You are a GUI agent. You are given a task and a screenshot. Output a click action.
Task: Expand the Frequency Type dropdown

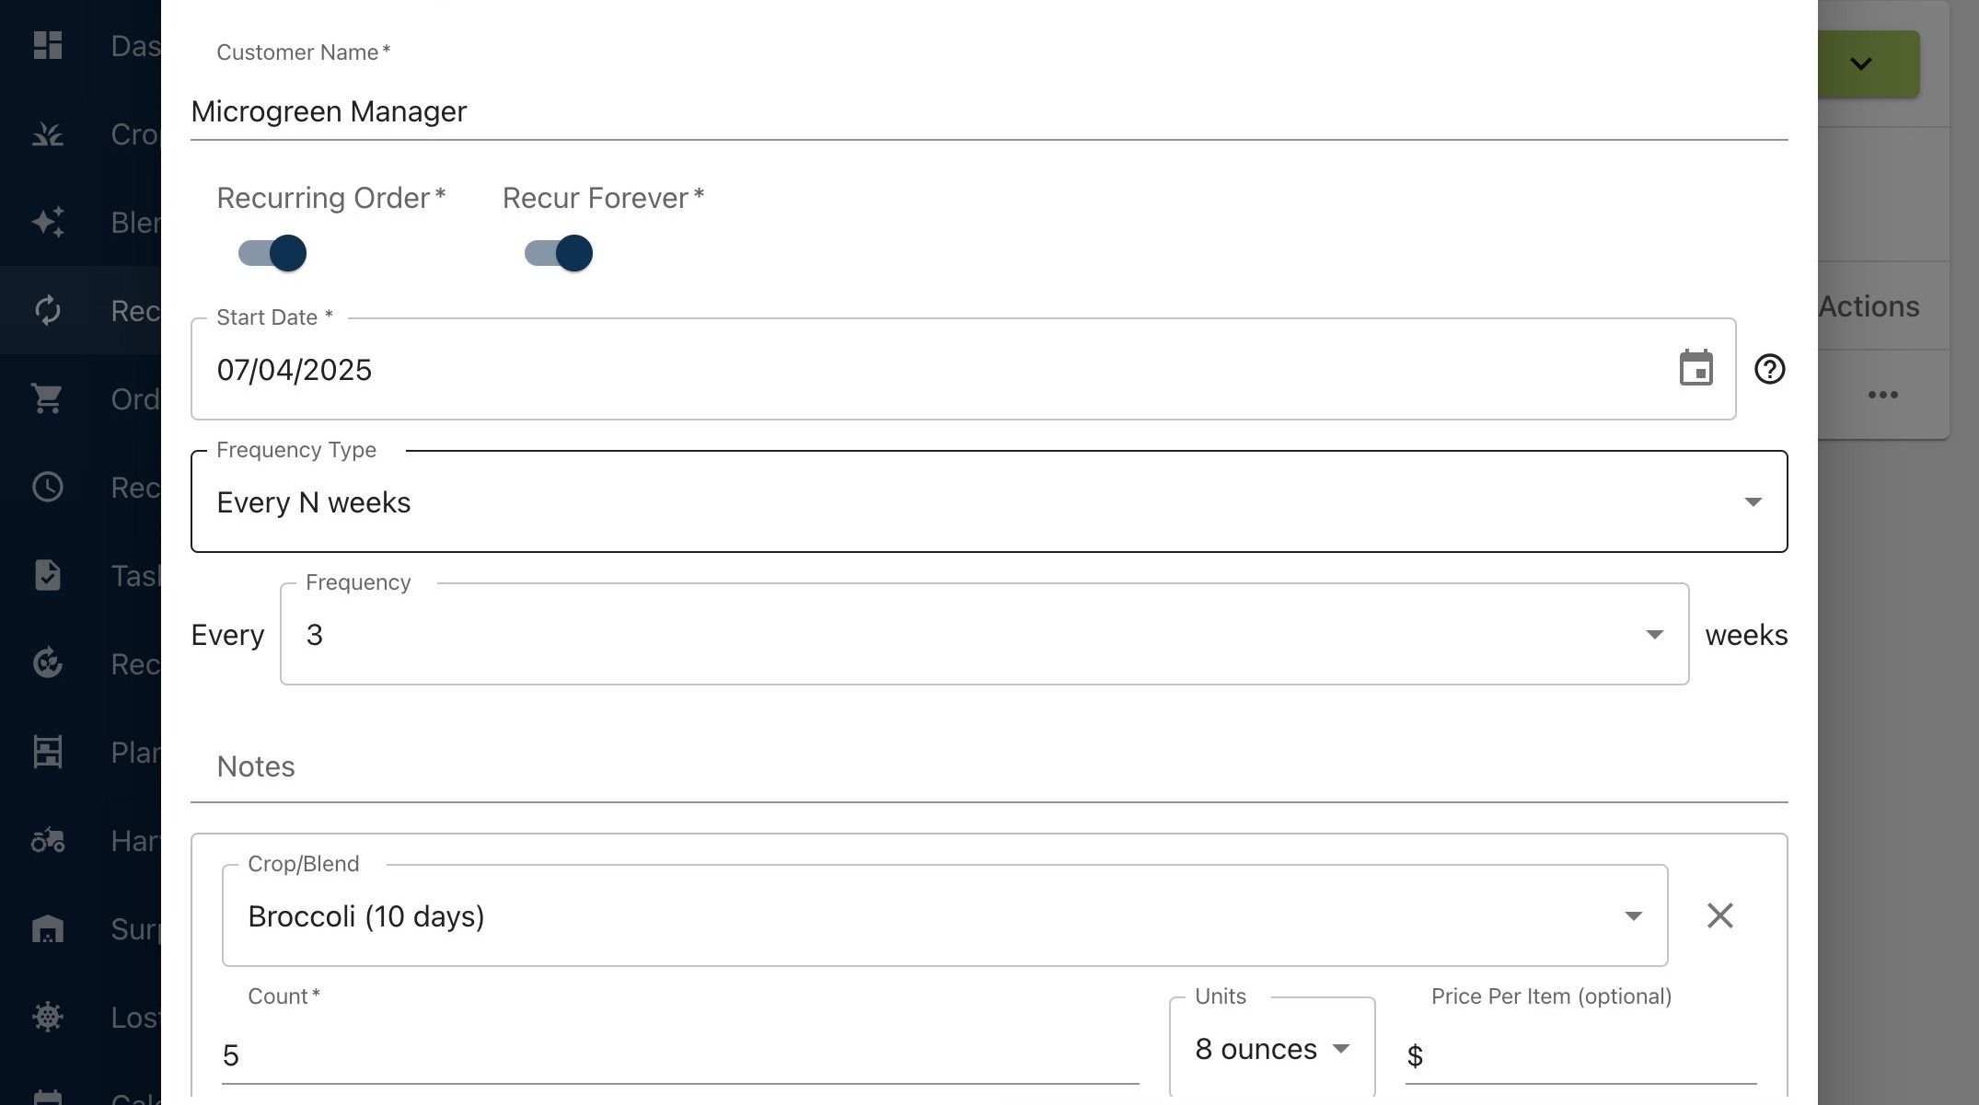pos(989,501)
